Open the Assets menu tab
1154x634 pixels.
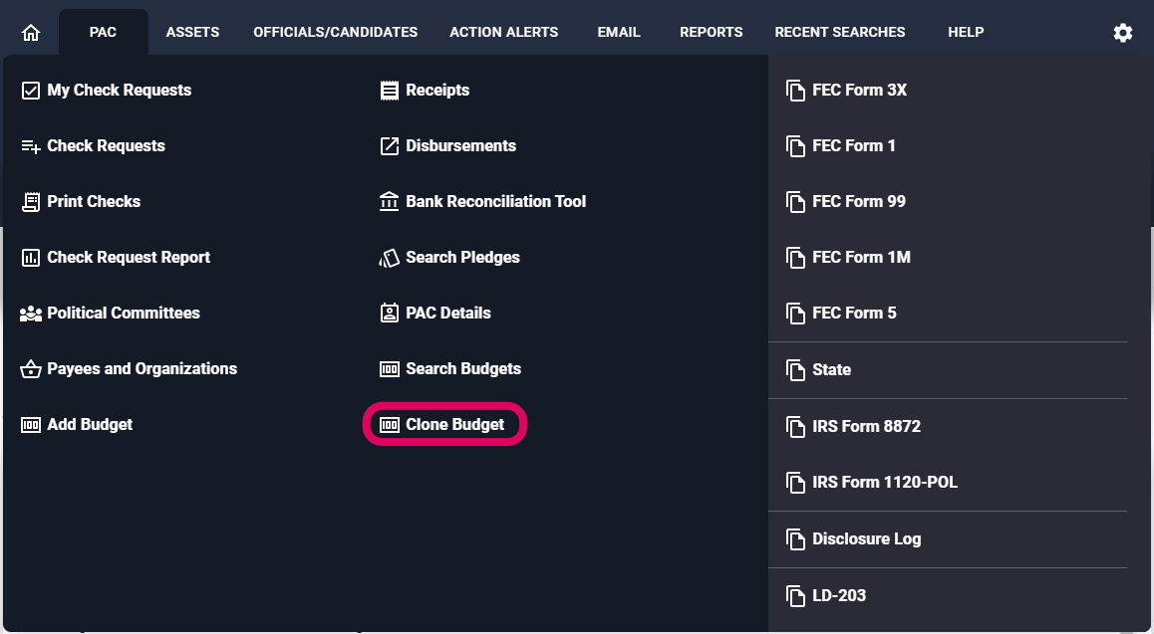192,32
